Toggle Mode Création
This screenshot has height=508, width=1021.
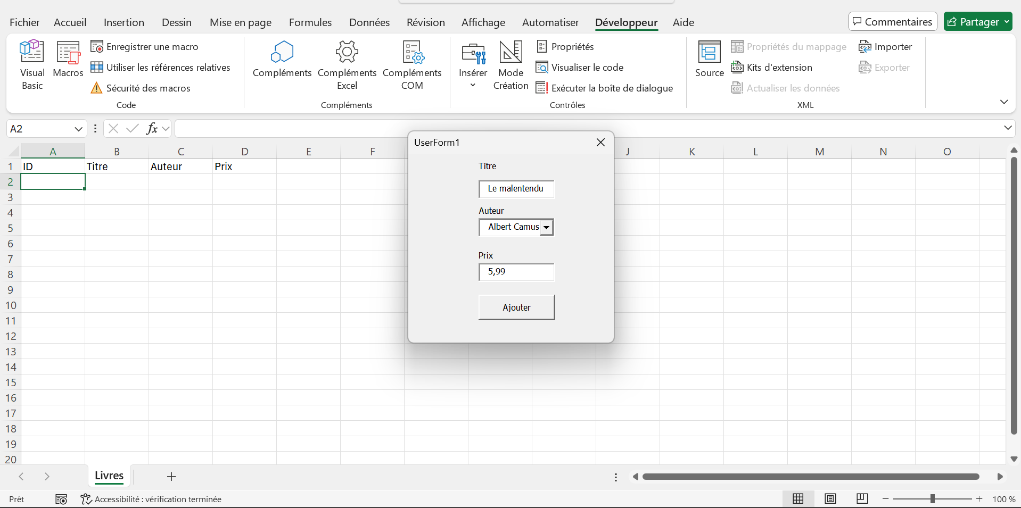[x=511, y=65]
